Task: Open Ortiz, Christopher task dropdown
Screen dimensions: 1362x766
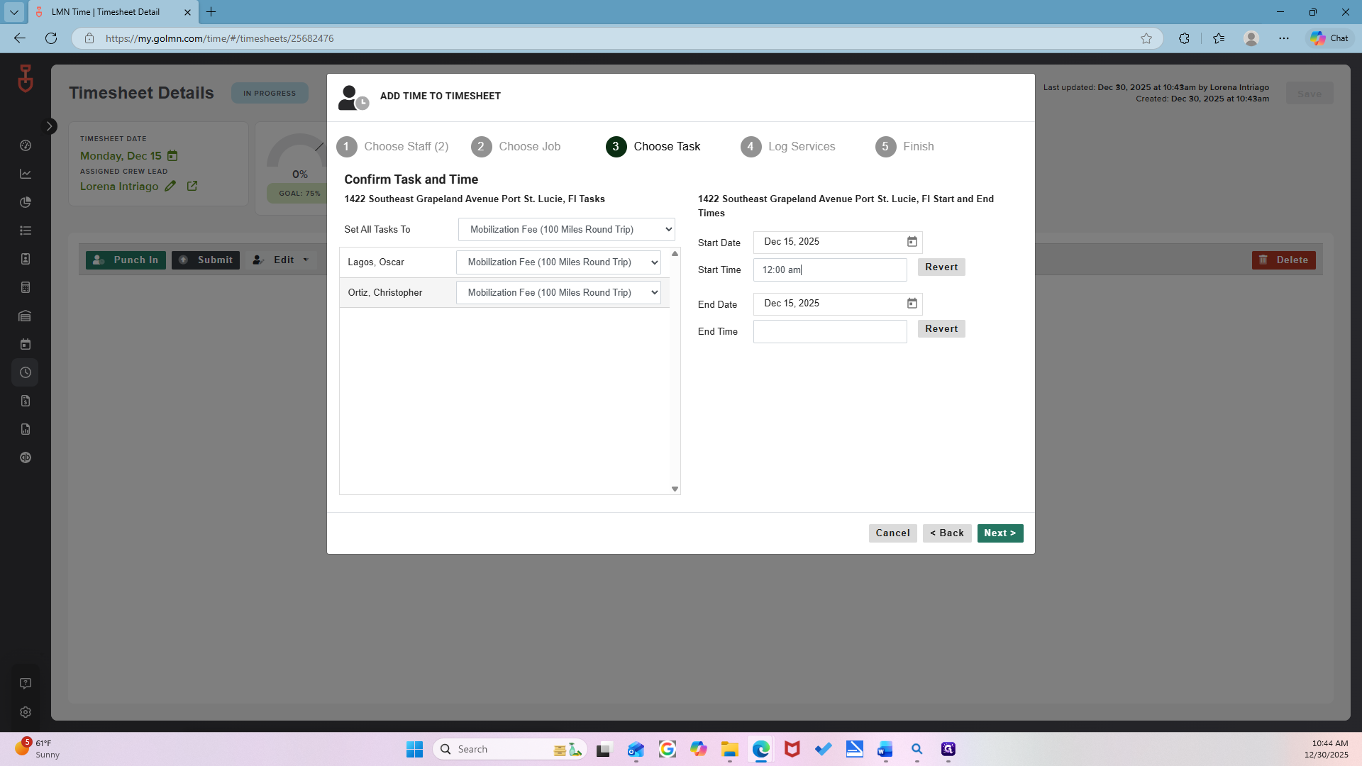Action: pos(558,293)
